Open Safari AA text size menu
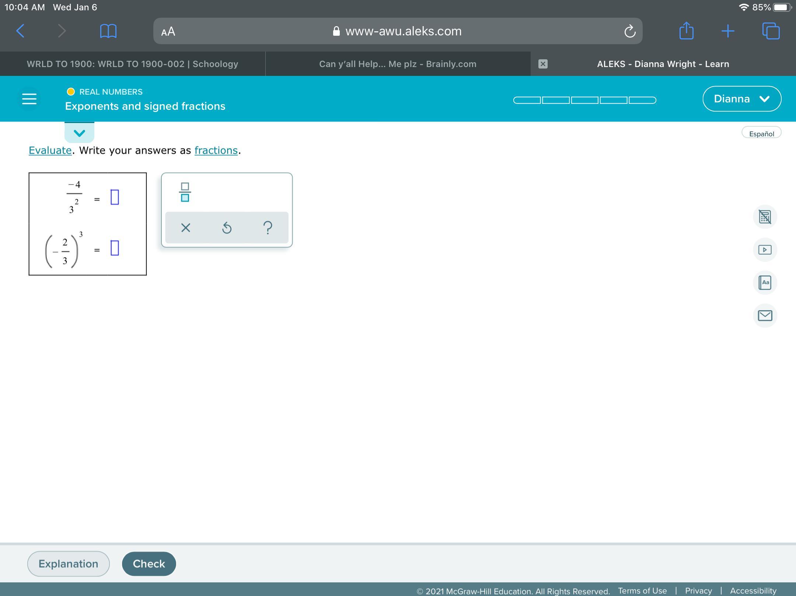 coord(168,31)
